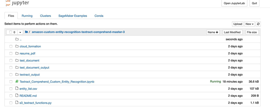Image resolution: width=270 pixels, height=108 pixels.
Task: Click the parent directory folder icon
Action: (x=17, y=39)
